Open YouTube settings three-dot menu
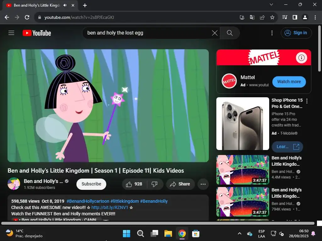Screen dimensions: 322x241 pos(272,33)
